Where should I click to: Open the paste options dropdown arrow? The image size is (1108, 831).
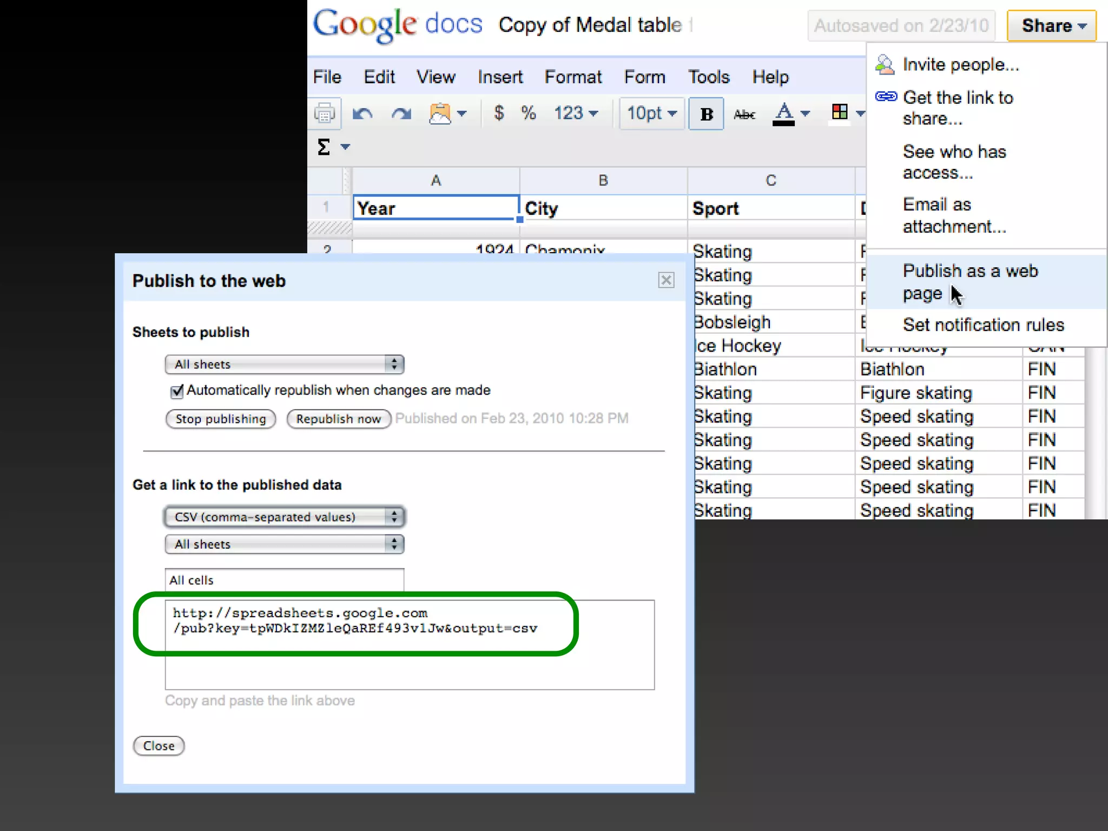point(462,114)
